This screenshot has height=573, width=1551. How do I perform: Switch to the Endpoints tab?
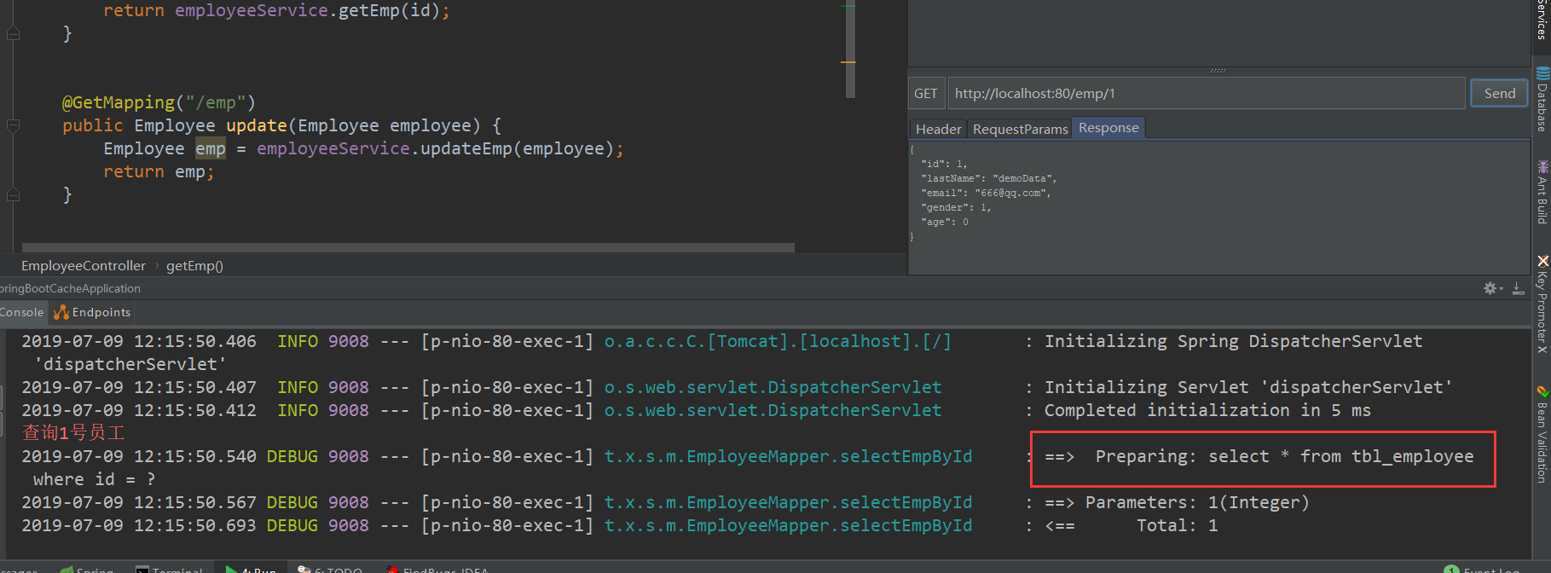92,312
